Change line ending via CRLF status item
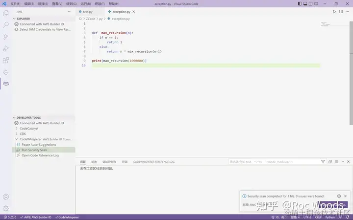This screenshot has height=220, width=353. coord(318,217)
